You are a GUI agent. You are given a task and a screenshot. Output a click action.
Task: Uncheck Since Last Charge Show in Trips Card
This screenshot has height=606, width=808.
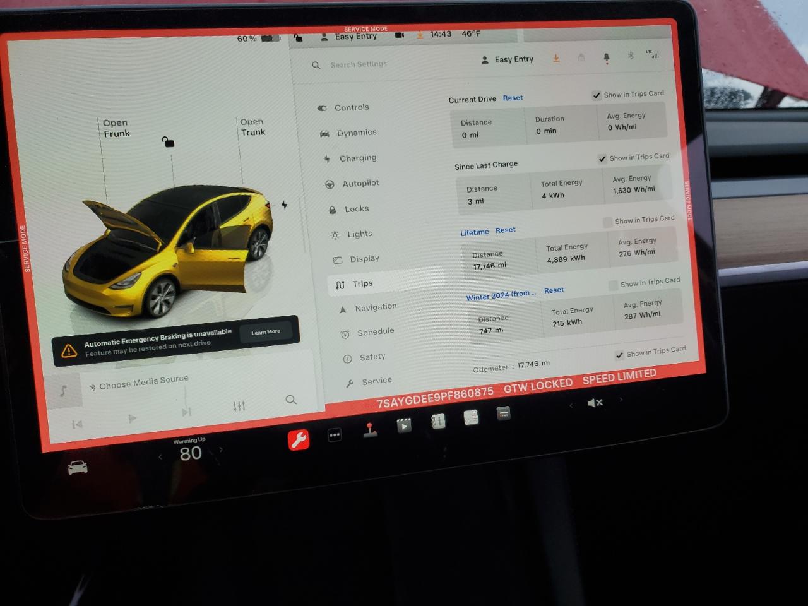(x=602, y=159)
